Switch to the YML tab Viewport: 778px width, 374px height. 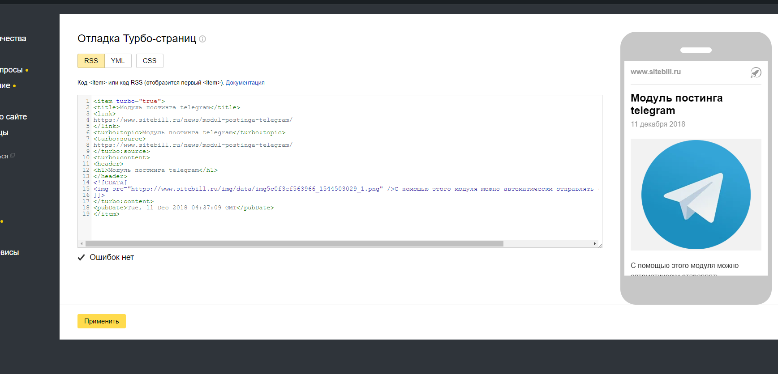tap(118, 61)
